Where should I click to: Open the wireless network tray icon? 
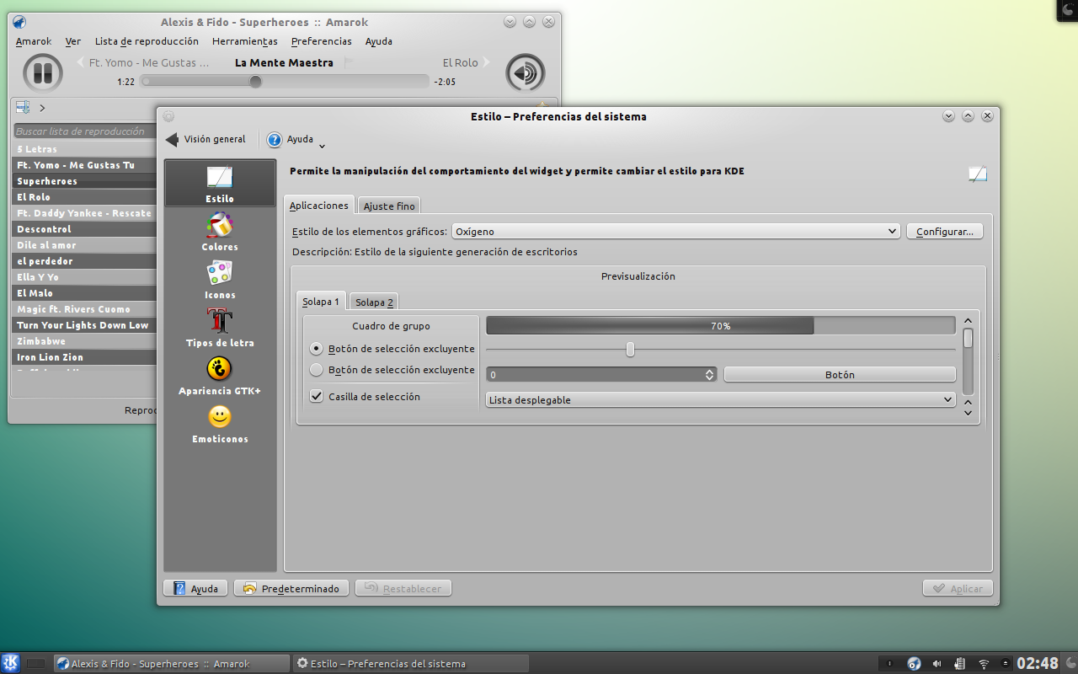point(984,664)
